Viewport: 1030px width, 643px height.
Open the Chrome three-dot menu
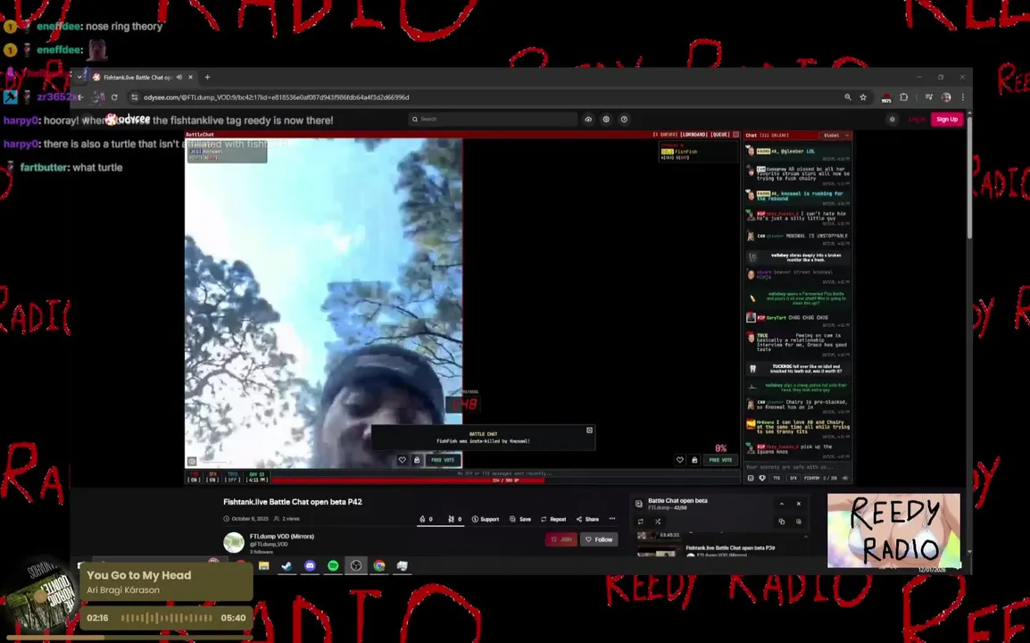963,97
